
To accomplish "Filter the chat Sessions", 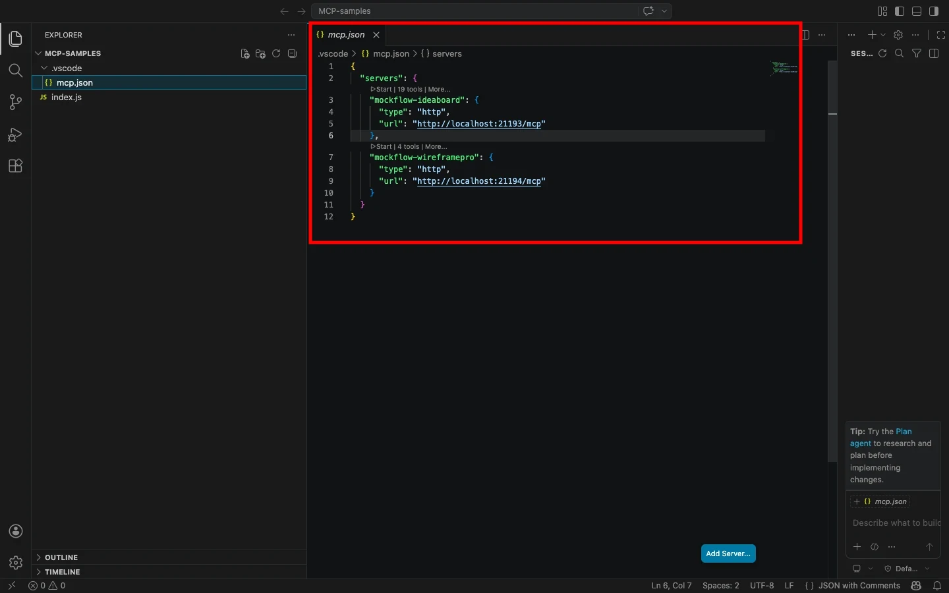I will [917, 53].
